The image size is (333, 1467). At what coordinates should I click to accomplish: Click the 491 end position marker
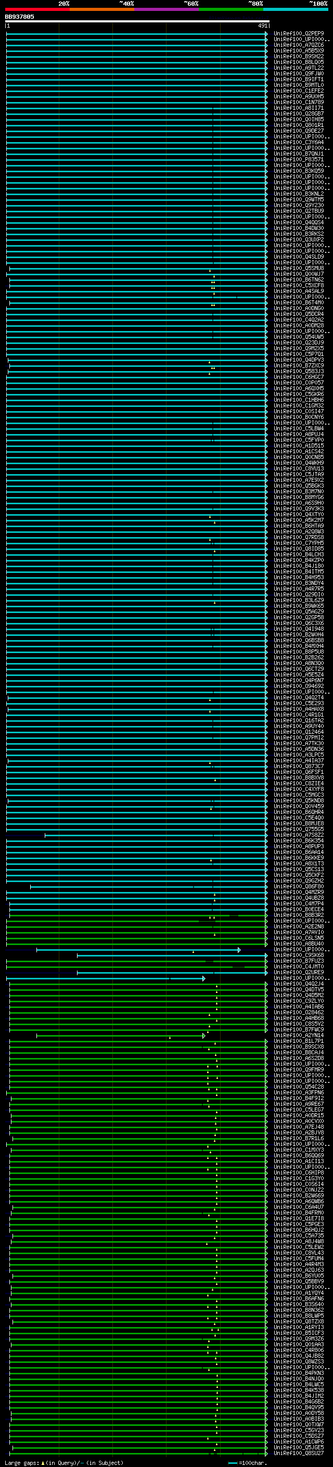point(262,25)
